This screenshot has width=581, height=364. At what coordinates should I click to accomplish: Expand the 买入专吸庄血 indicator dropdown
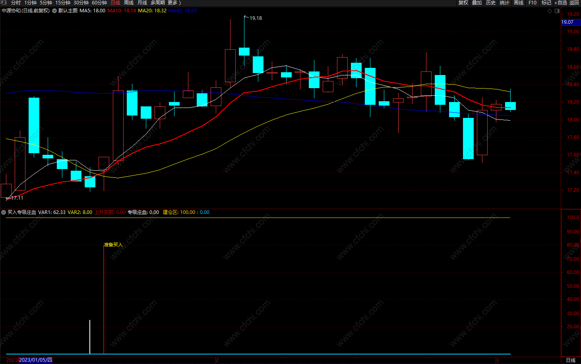click(x=4, y=212)
